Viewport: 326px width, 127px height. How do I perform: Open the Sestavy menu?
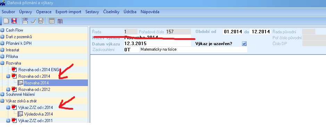[92, 12]
